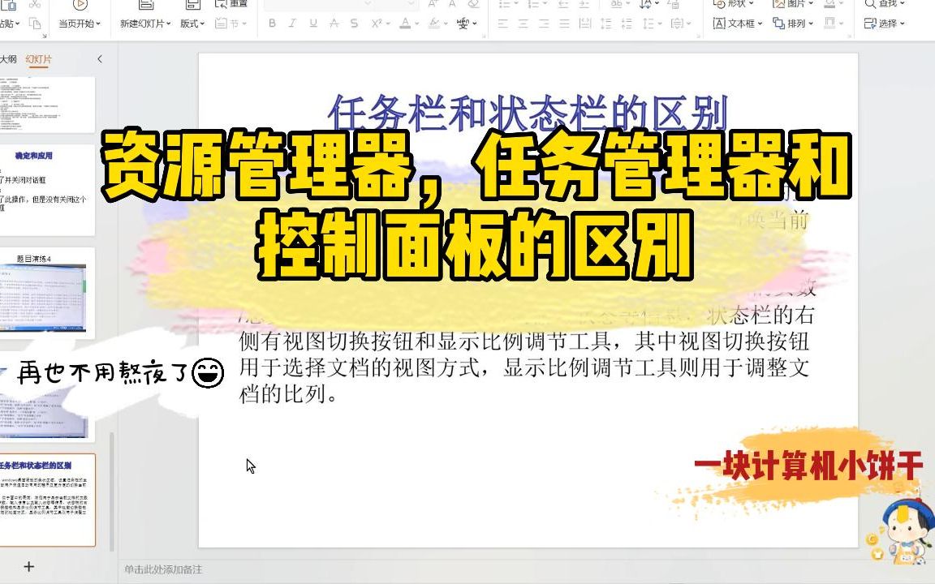Click the section (节) icon
The height and width of the screenshot is (584, 935).
[222, 24]
